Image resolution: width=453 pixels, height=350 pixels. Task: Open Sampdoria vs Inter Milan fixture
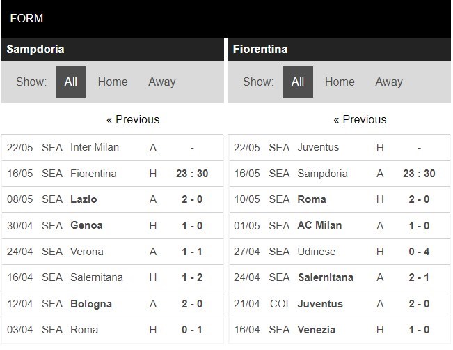95,147
